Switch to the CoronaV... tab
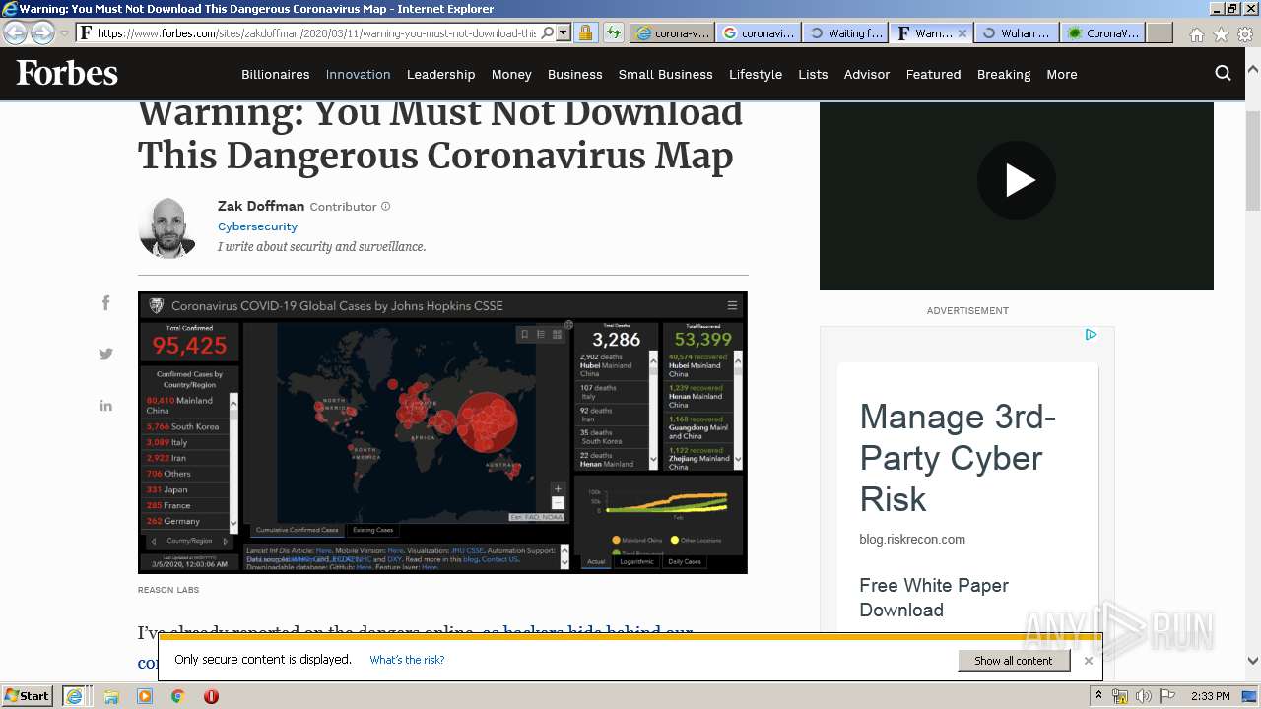The height and width of the screenshot is (709, 1261). point(1102,32)
